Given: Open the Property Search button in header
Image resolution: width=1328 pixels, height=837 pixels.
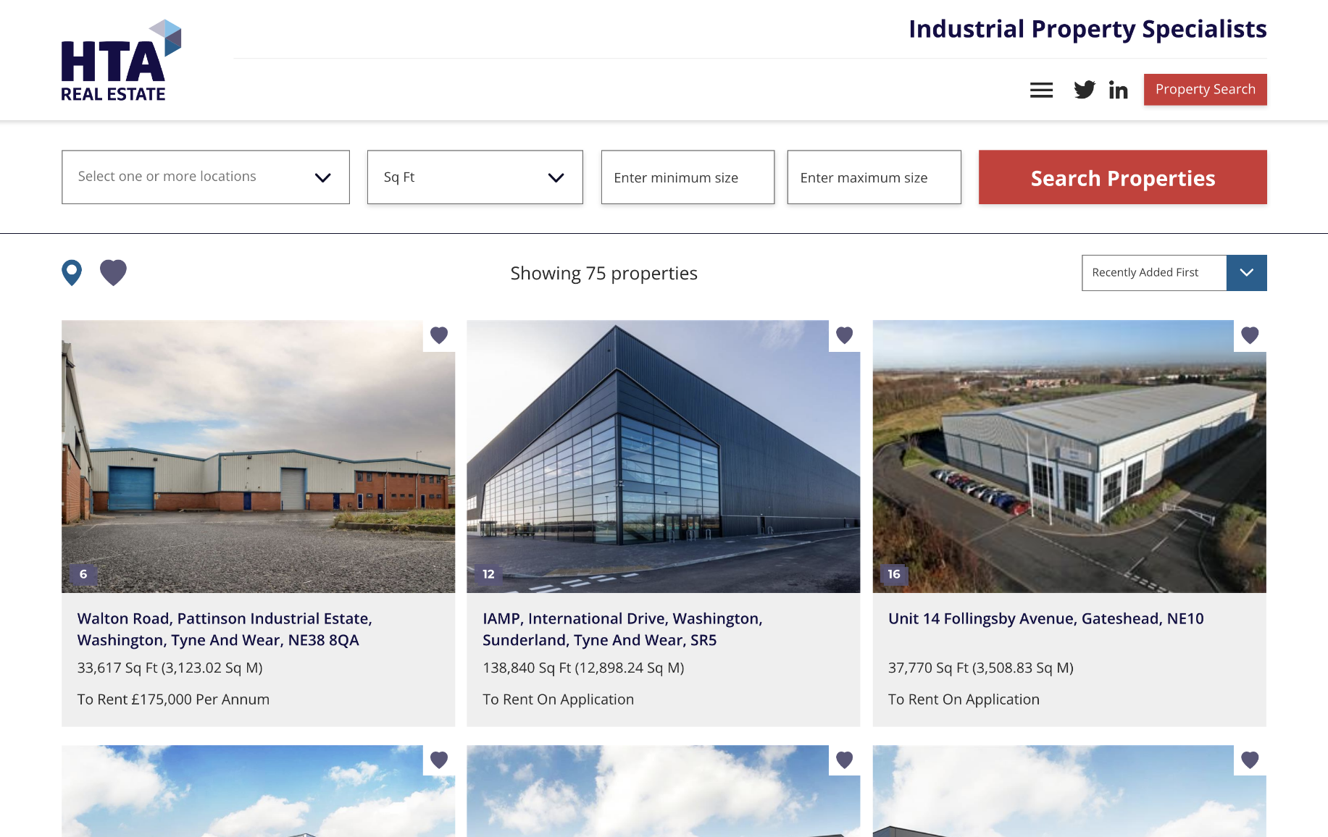Looking at the screenshot, I should (x=1206, y=90).
